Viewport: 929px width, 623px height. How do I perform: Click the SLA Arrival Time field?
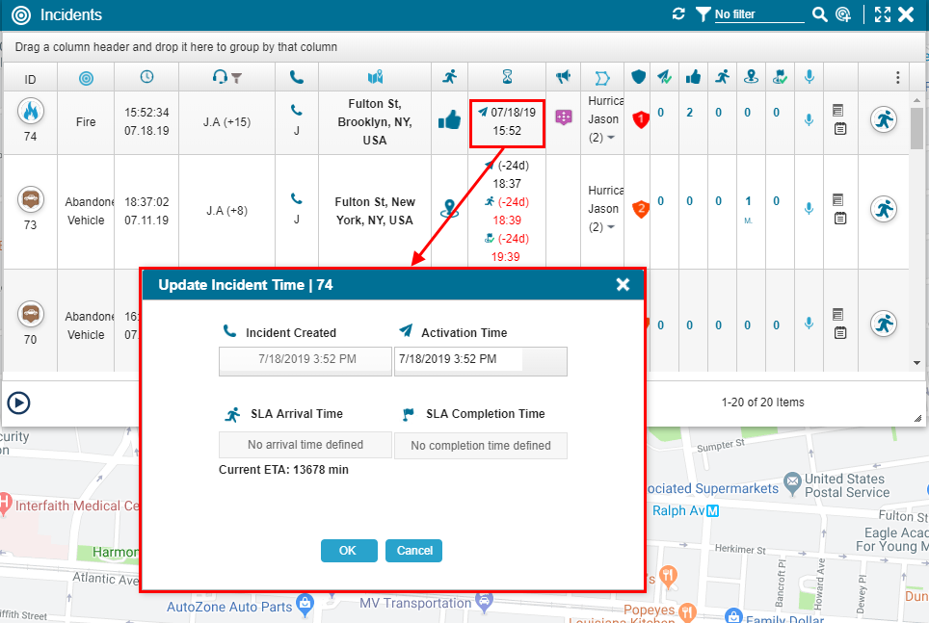tap(305, 445)
